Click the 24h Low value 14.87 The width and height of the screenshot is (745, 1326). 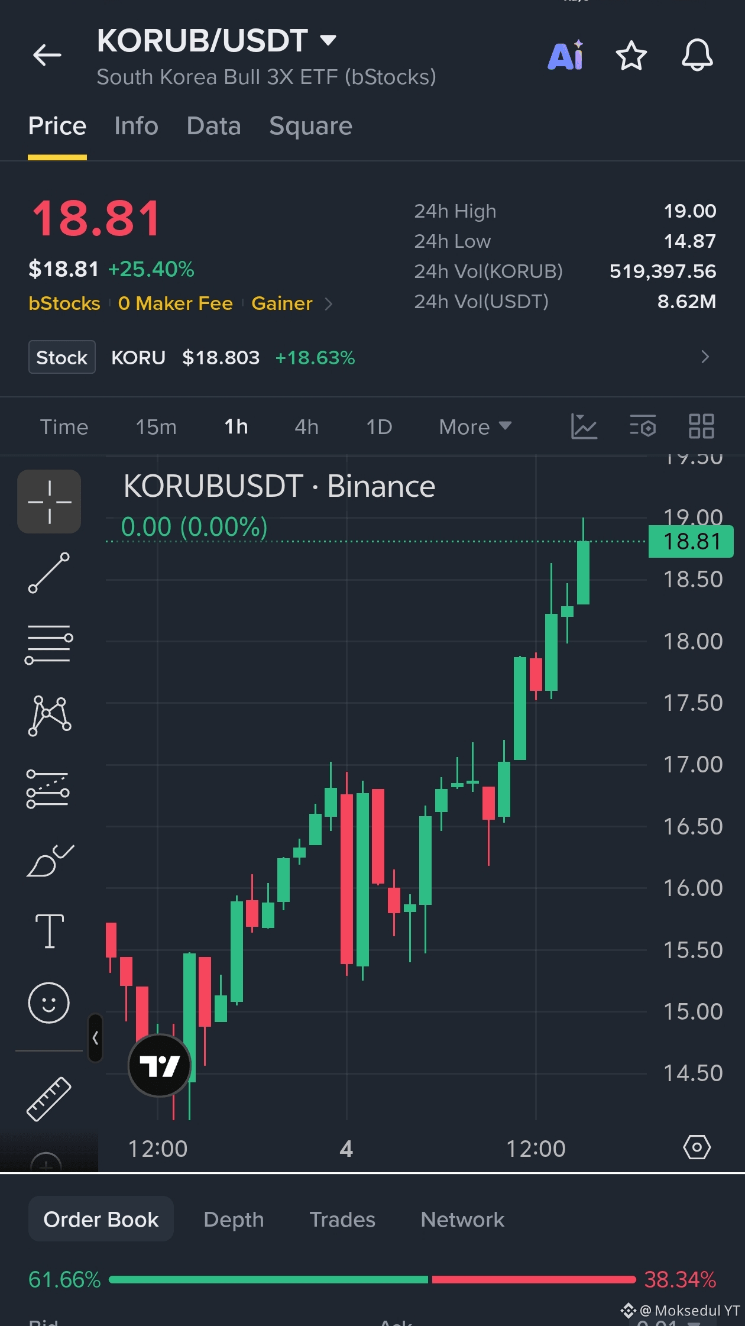689,241
